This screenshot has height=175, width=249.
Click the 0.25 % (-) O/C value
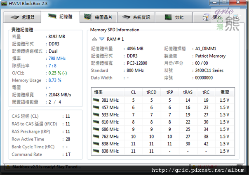pos(58,73)
